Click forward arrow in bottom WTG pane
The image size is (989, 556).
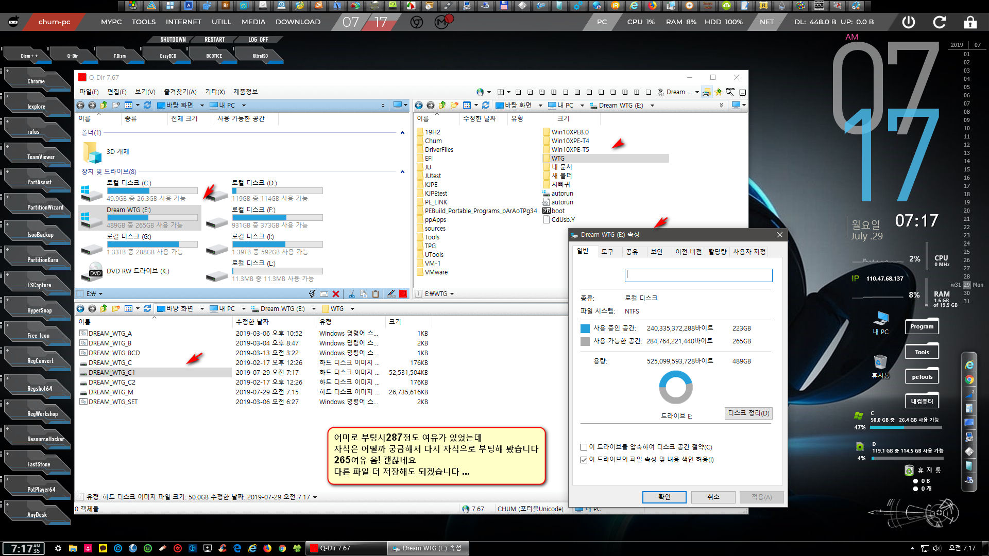point(92,308)
